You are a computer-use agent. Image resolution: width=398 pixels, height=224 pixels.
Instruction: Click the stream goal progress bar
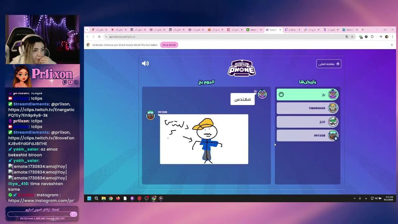tap(42, 214)
